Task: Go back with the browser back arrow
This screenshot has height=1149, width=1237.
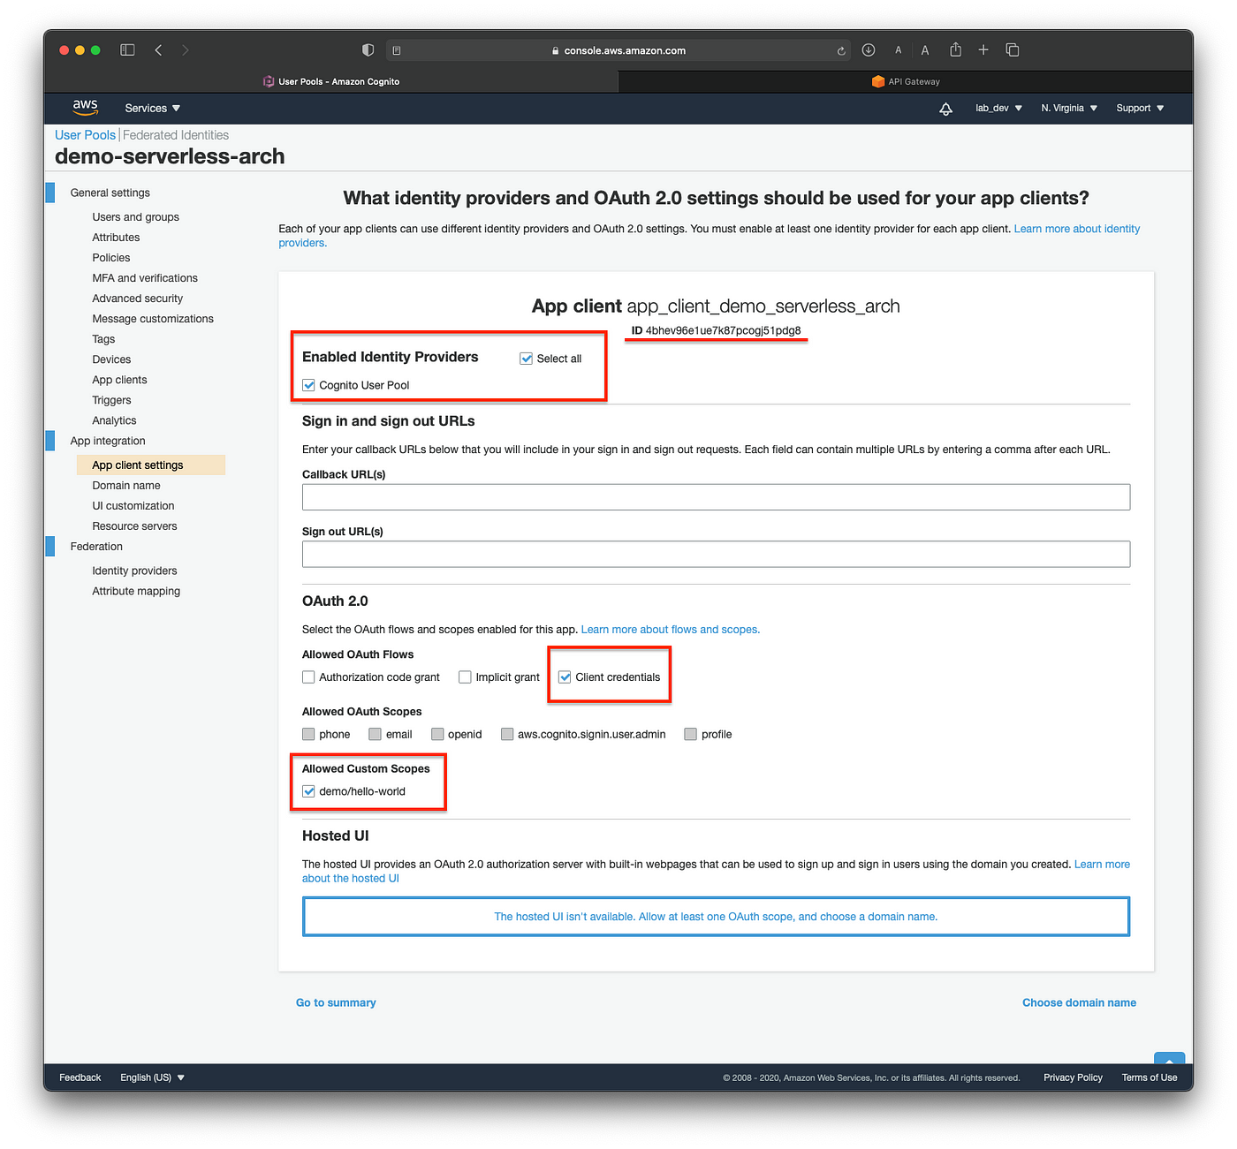Action: click(x=158, y=50)
